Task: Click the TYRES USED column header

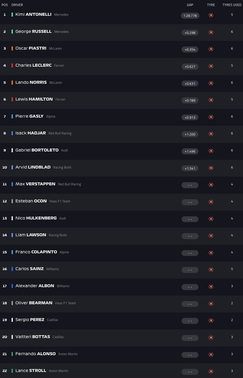Action: point(232,5)
